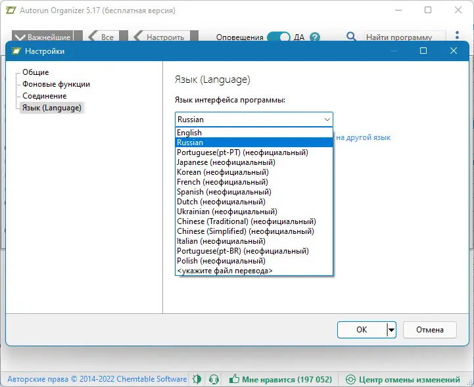Select Ukrainian (неофициальный) language

(254, 212)
